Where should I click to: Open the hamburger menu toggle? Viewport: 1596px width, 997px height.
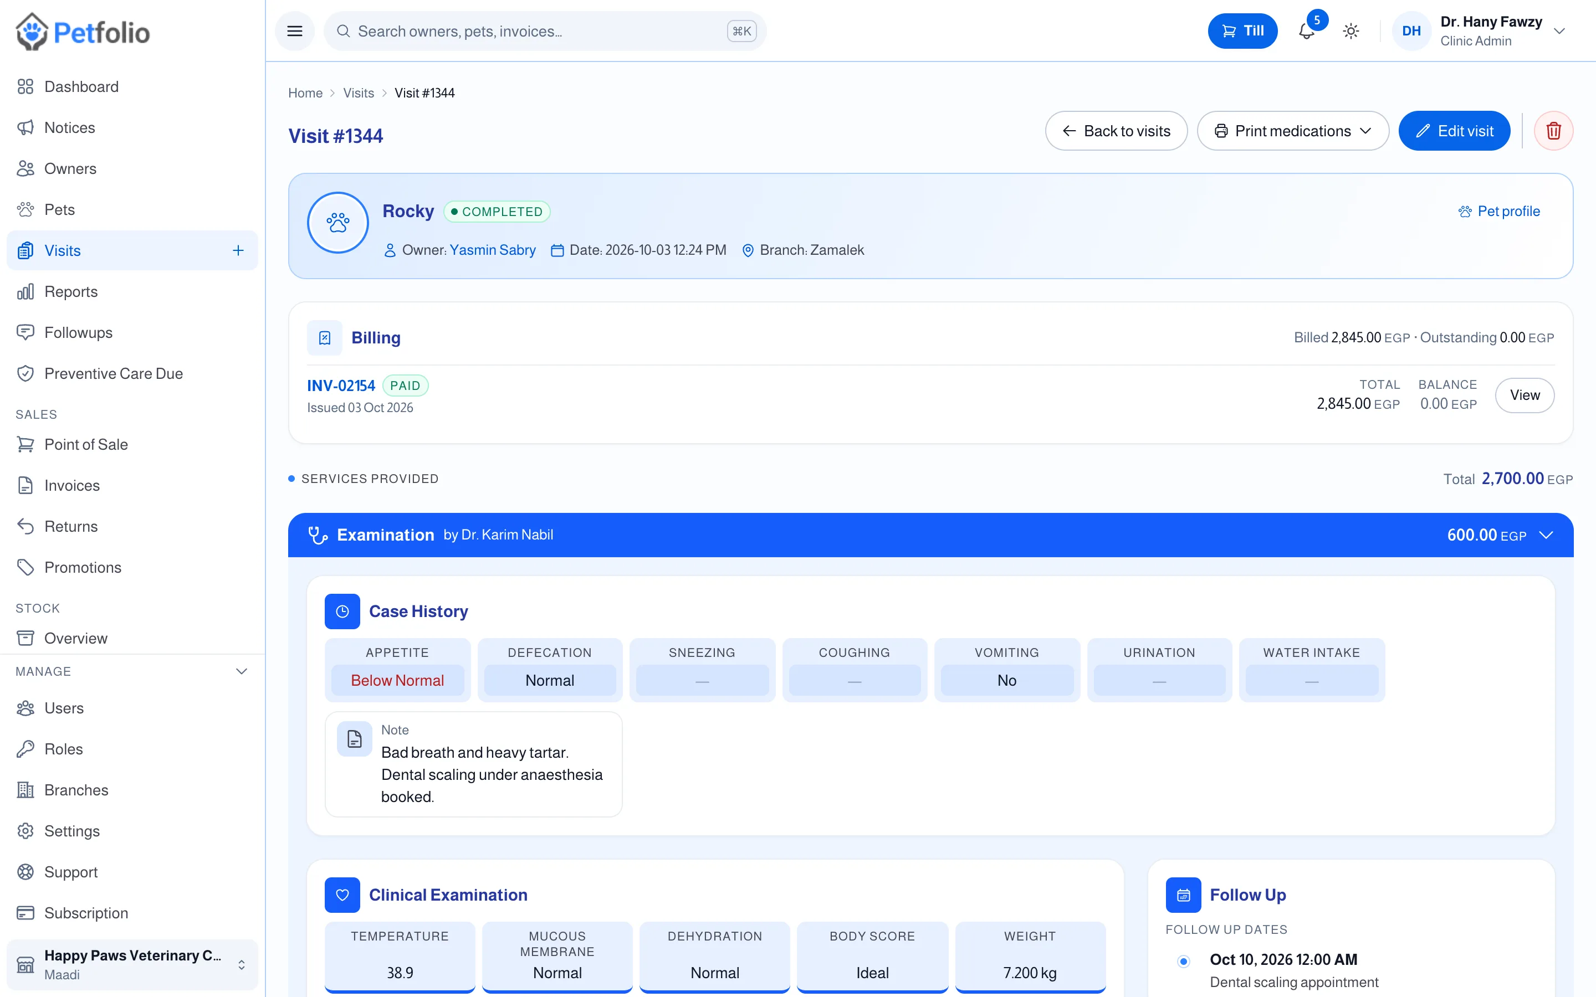pos(295,31)
